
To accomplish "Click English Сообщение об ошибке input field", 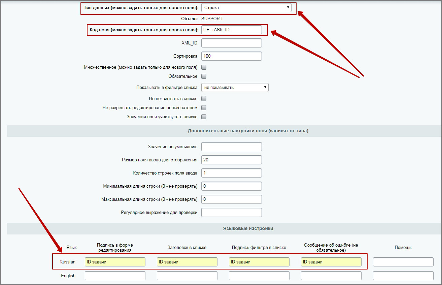I will pyautogui.click(x=331, y=276).
